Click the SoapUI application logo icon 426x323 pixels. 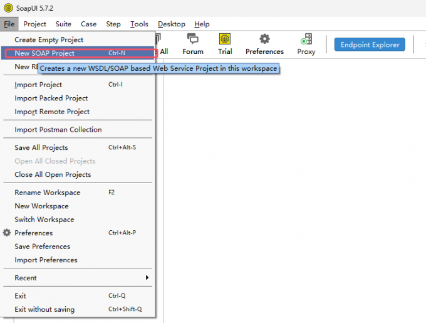point(8,8)
